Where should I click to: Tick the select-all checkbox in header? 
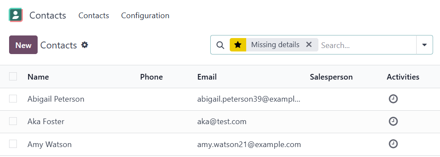(13, 76)
